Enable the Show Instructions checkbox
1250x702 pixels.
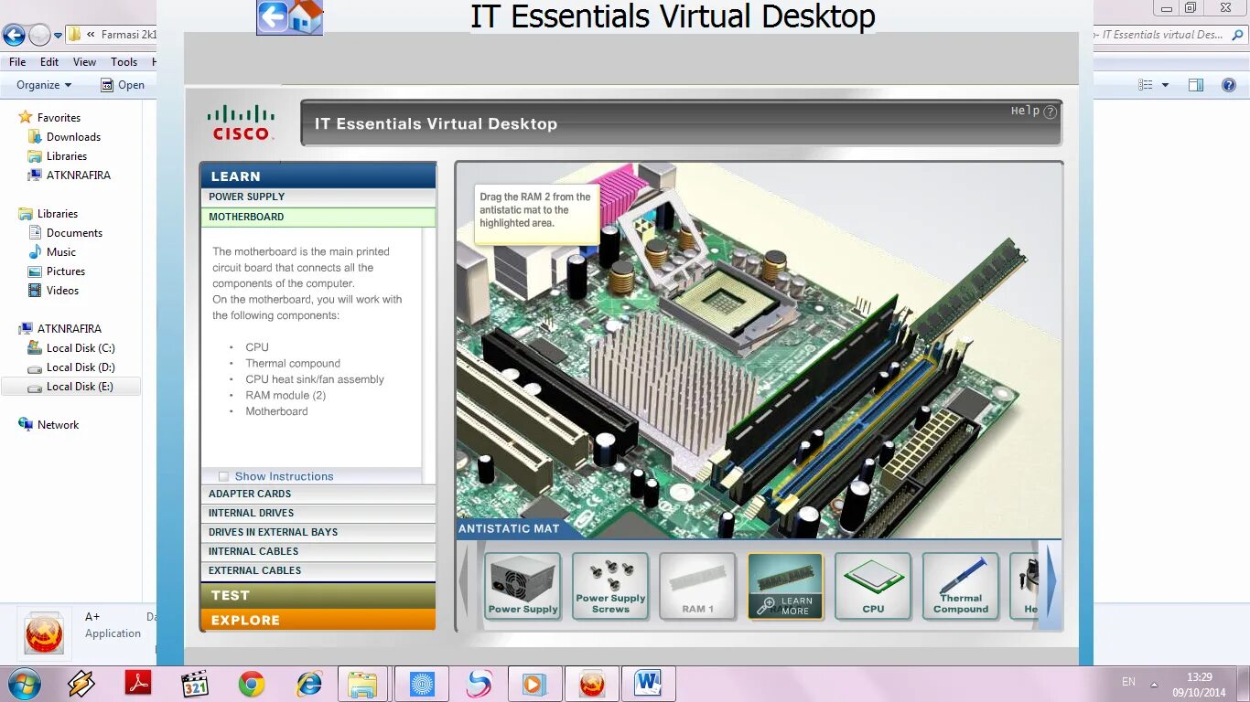[x=223, y=476]
